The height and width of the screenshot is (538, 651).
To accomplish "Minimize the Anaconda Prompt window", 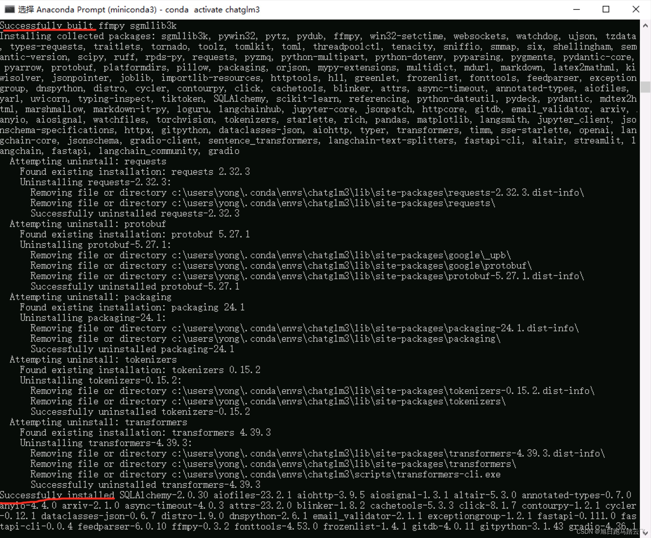I will pyautogui.click(x=576, y=9).
